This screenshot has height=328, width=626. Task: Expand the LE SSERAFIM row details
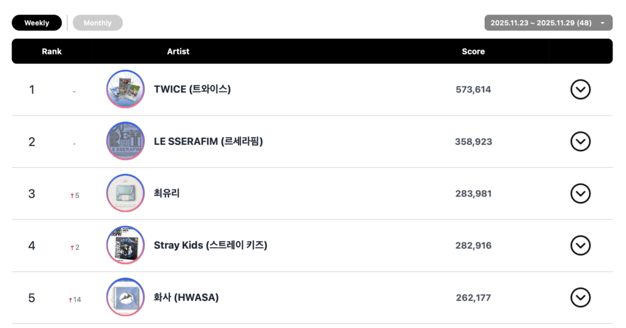(580, 141)
